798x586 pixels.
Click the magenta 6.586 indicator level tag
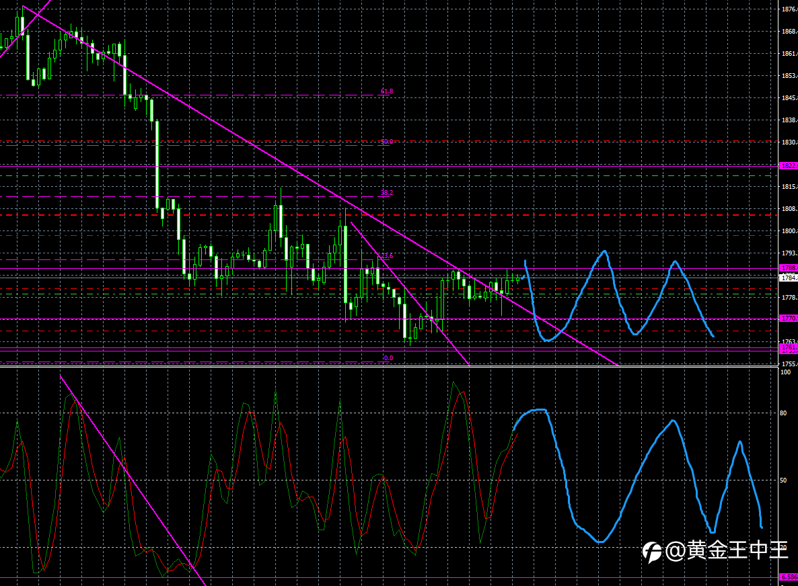pos(789,577)
